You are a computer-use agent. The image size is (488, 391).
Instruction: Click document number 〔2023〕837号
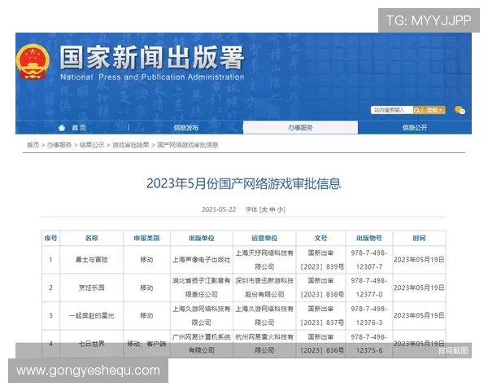click(x=322, y=323)
